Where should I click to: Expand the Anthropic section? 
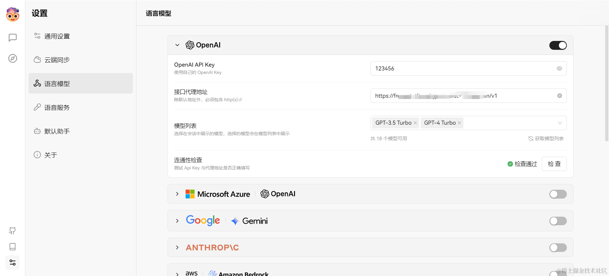pyautogui.click(x=177, y=247)
